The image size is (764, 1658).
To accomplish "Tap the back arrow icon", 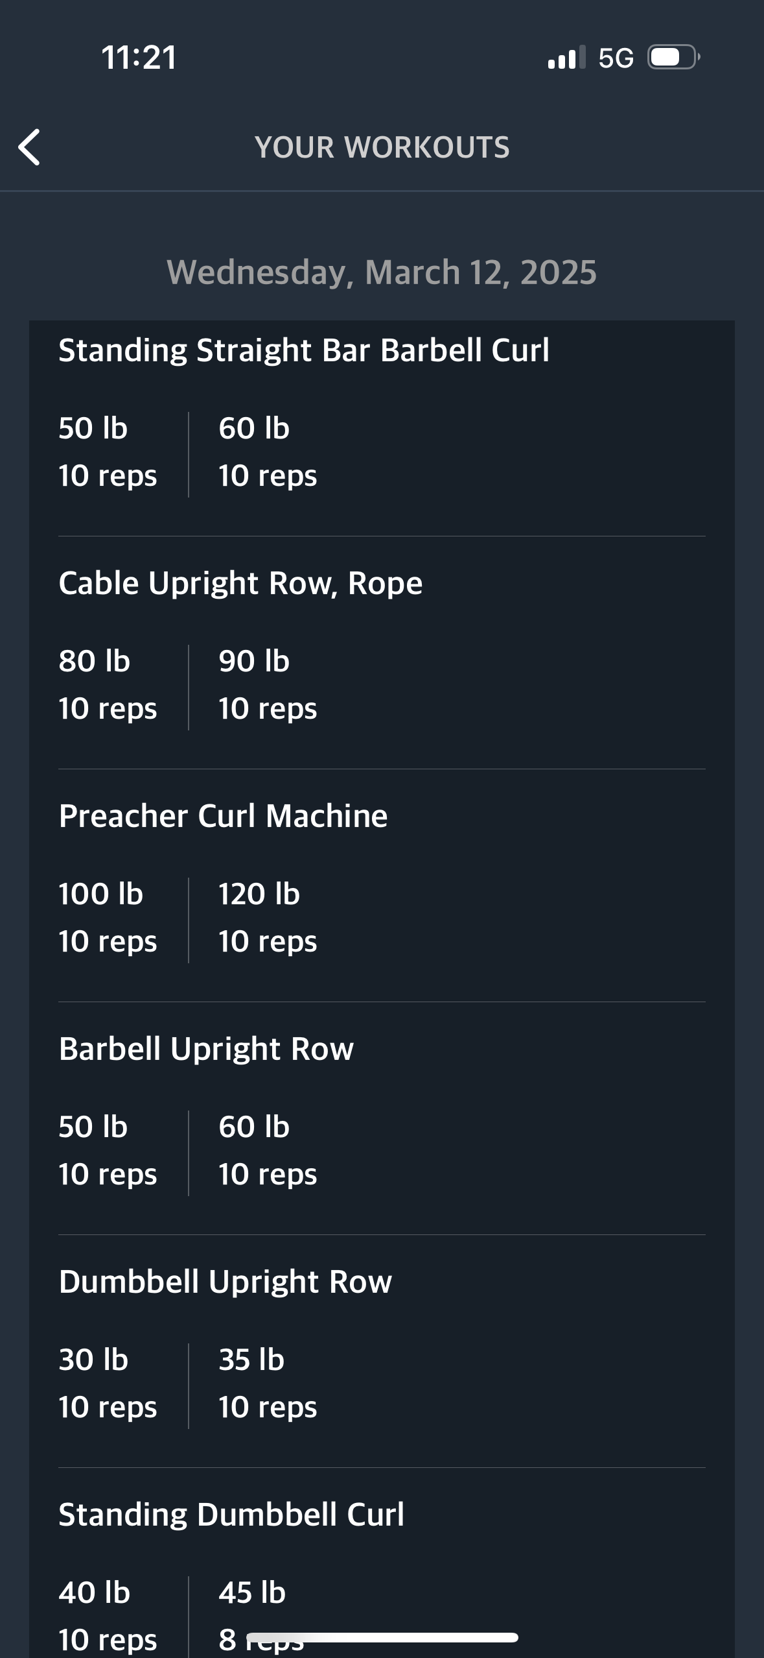I will pyautogui.click(x=29, y=147).
